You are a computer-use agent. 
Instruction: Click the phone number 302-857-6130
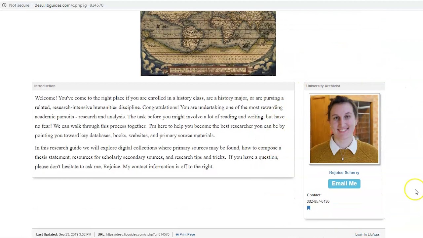(318, 201)
